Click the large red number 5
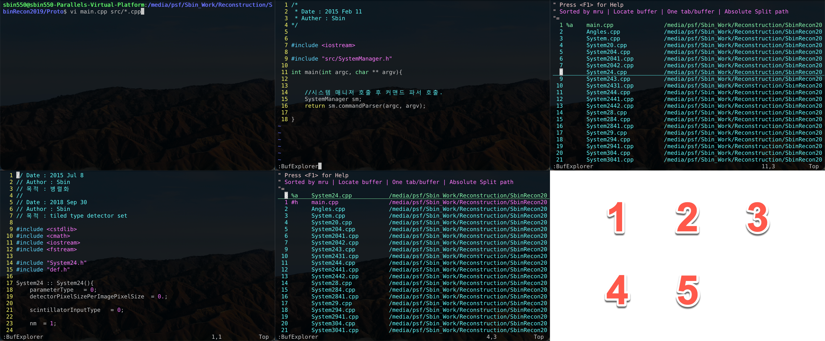Screen dimensions: 825x341 [x=688, y=290]
